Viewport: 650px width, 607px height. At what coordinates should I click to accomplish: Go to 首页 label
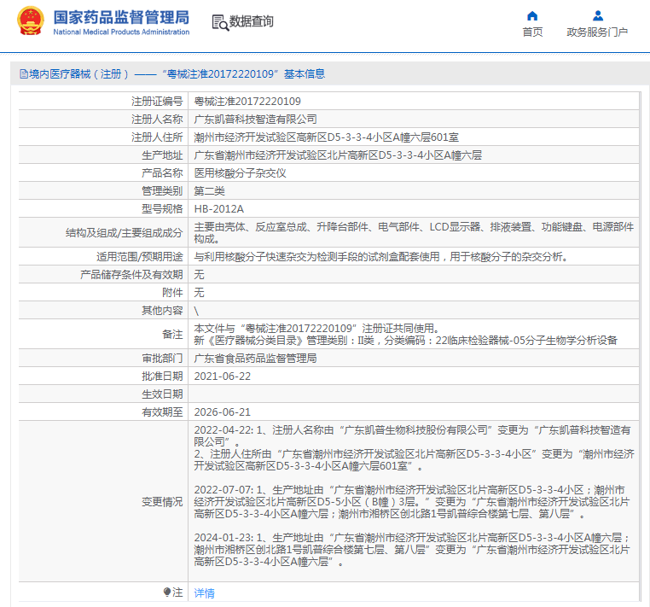532,32
